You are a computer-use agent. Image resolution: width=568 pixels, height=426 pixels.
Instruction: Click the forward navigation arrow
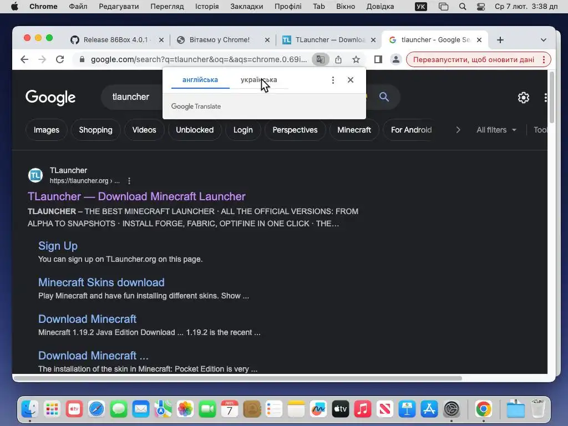[x=42, y=59]
